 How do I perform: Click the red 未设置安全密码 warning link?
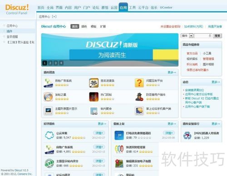point(170,26)
